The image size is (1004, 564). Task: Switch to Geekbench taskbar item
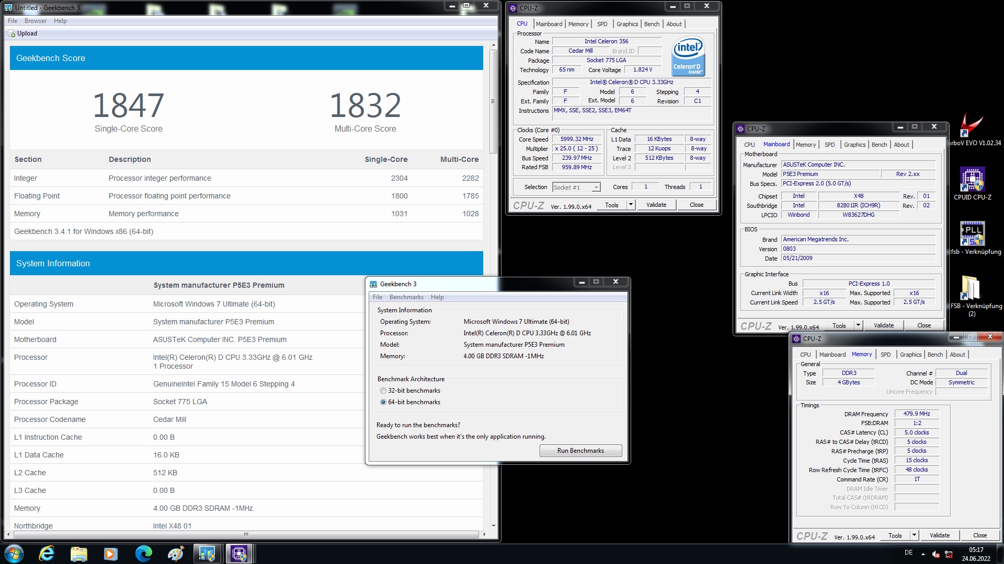point(208,554)
